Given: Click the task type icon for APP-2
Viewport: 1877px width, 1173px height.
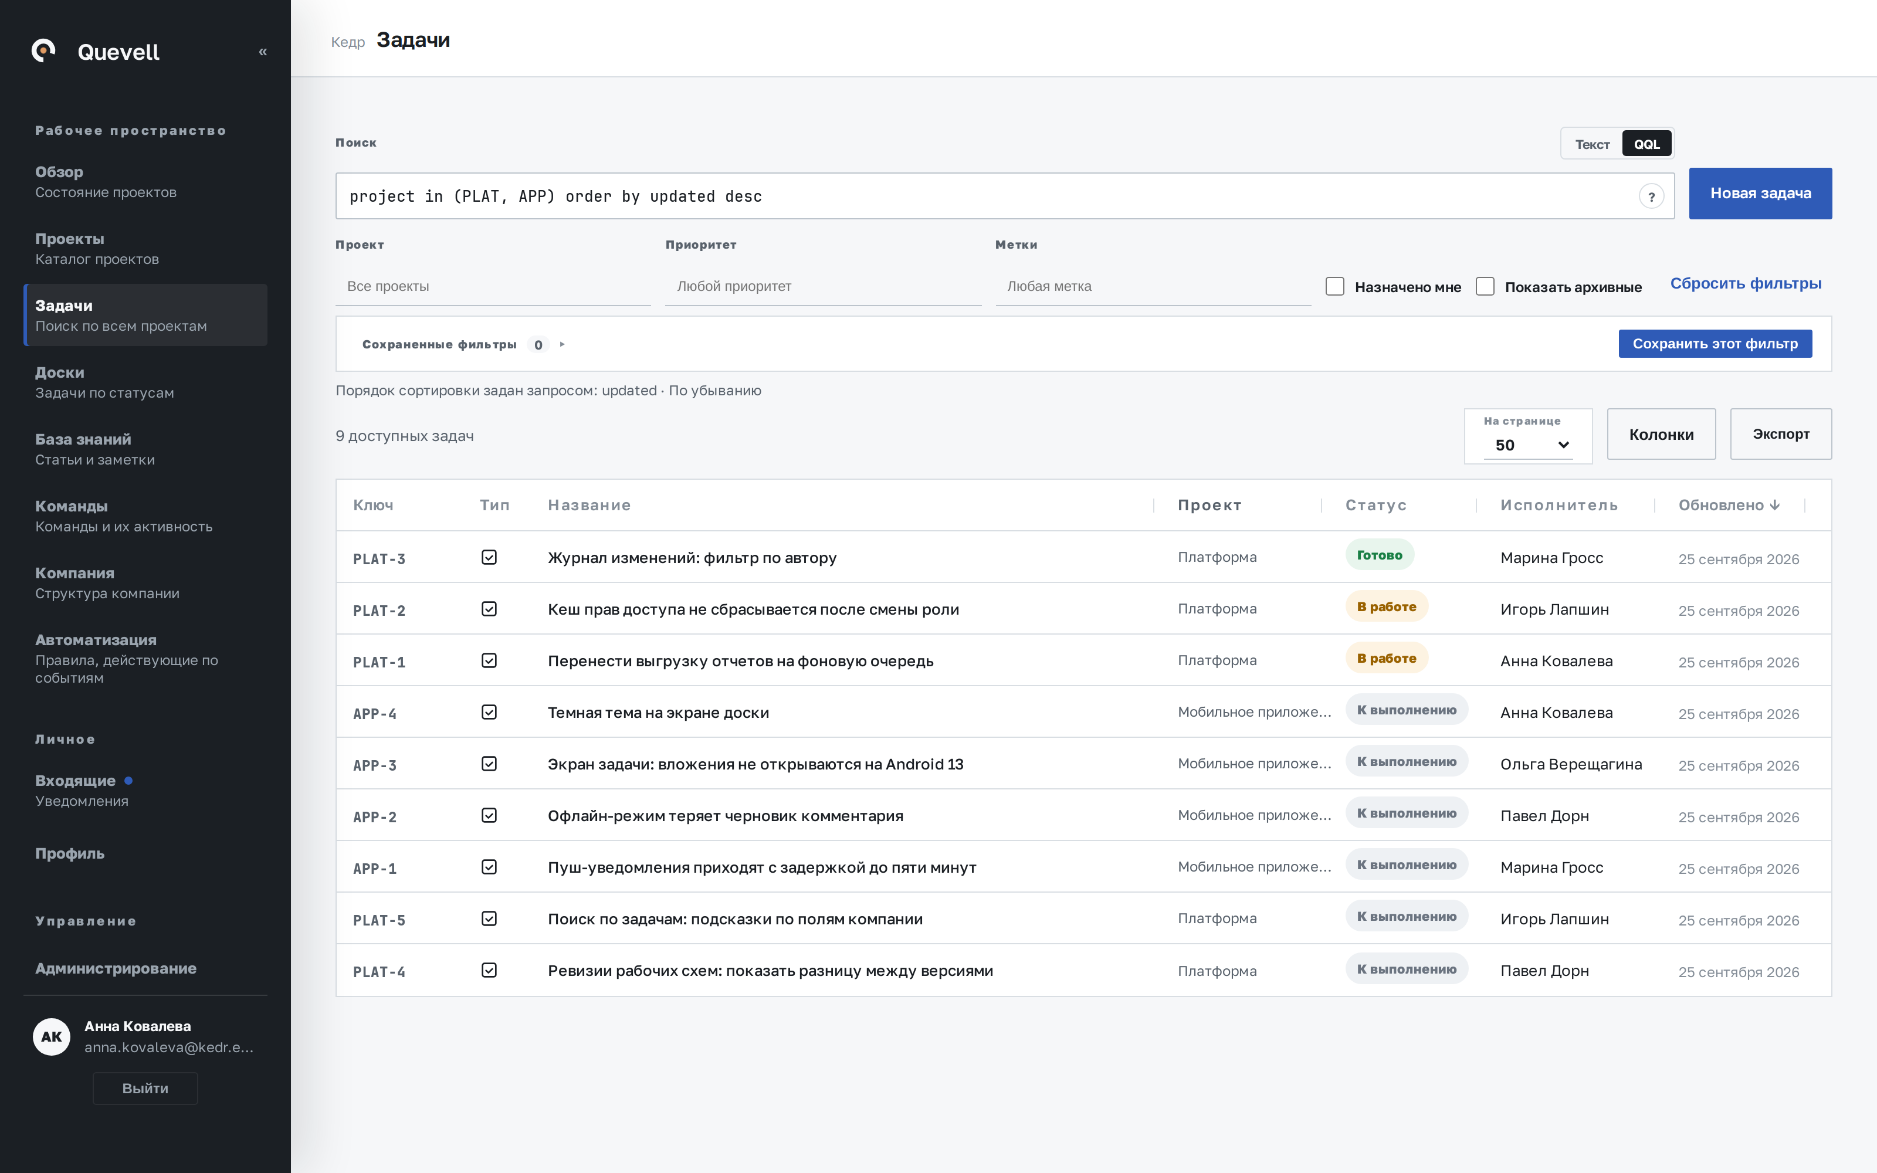Looking at the screenshot, I should [489, 815].
